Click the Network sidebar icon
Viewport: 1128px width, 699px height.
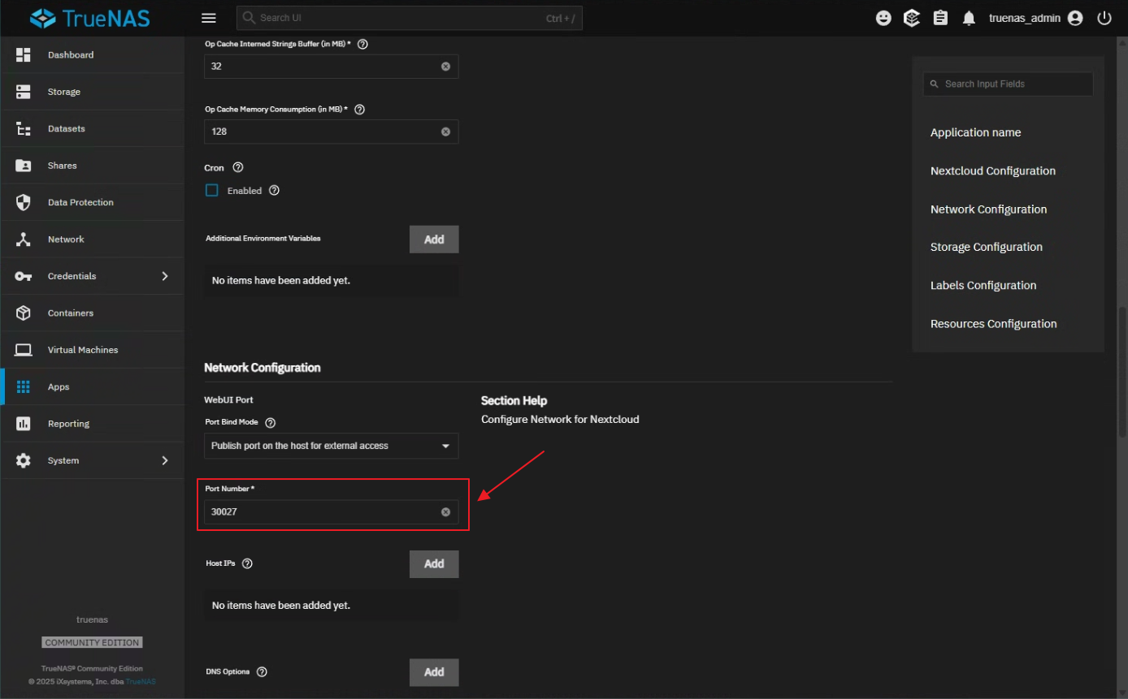(24, 239)
